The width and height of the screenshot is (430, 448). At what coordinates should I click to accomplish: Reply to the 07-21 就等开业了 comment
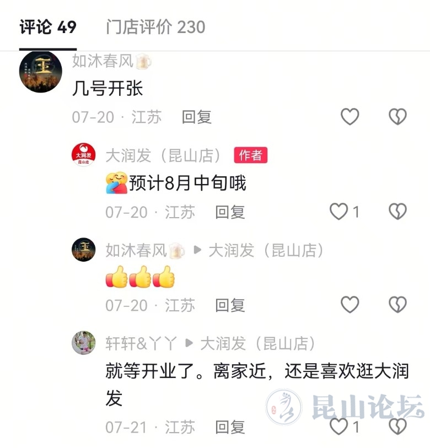(230, 427)
